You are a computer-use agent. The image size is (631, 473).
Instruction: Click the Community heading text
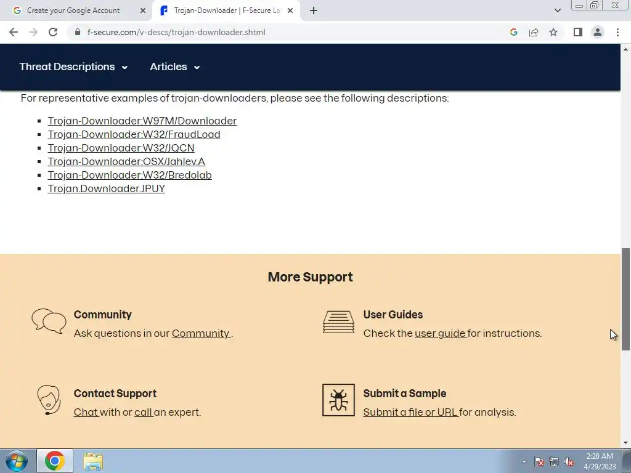[103, 315]
